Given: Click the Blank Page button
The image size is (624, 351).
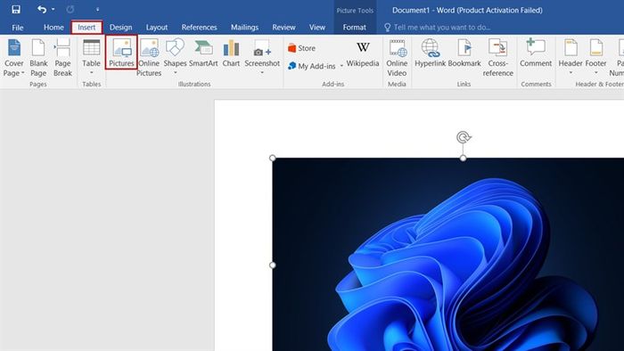Looking at the screenshot, I should point(38,57).
